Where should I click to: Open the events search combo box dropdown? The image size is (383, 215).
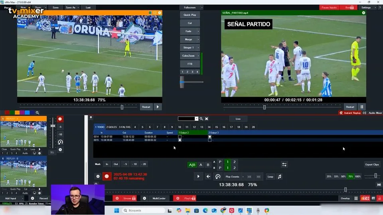pos(196,119)
